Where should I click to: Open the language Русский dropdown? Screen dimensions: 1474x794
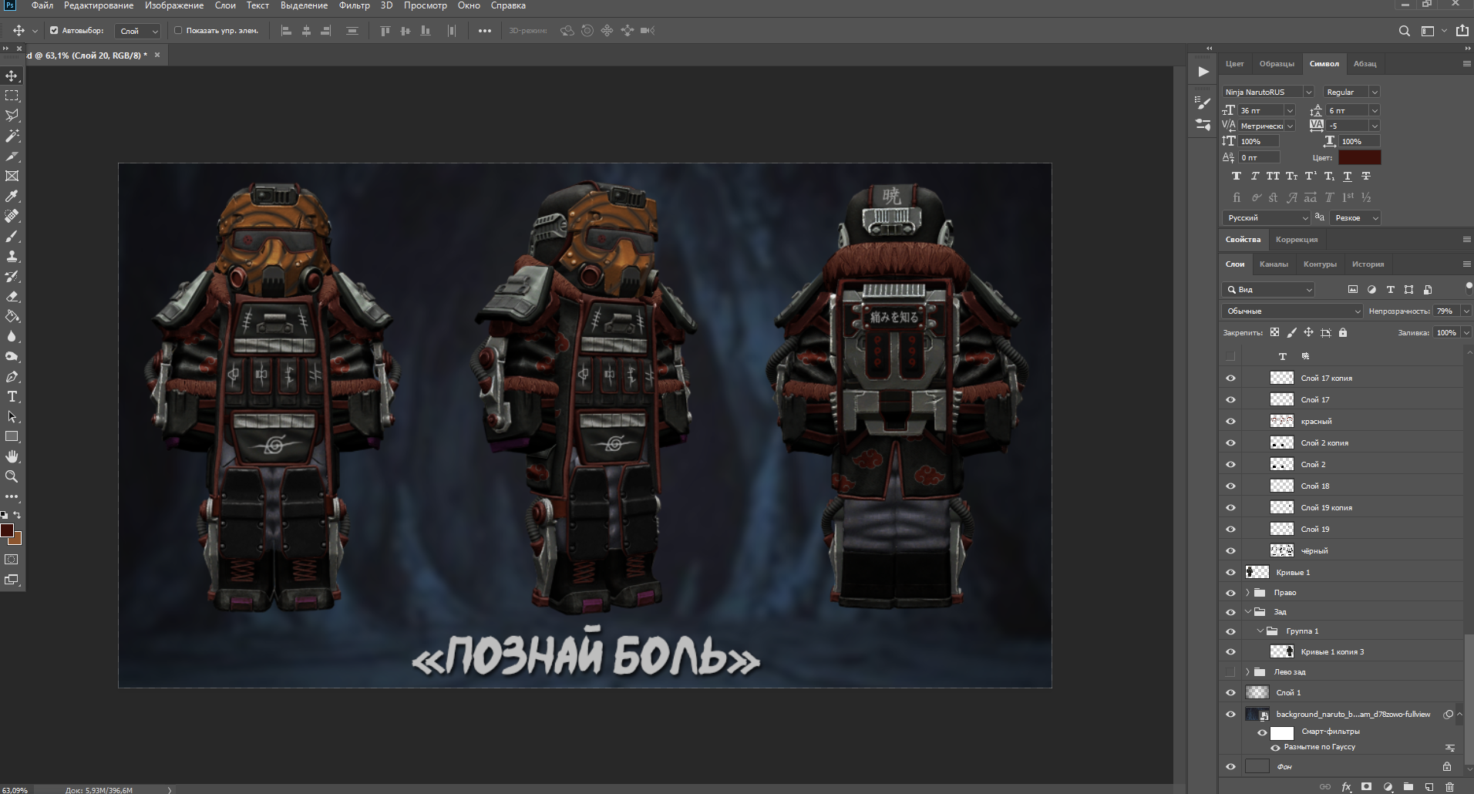(1266, 217)
